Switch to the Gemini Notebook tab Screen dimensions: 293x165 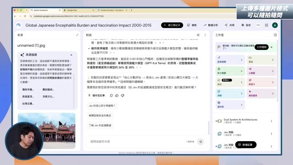[x=45, y=10]
